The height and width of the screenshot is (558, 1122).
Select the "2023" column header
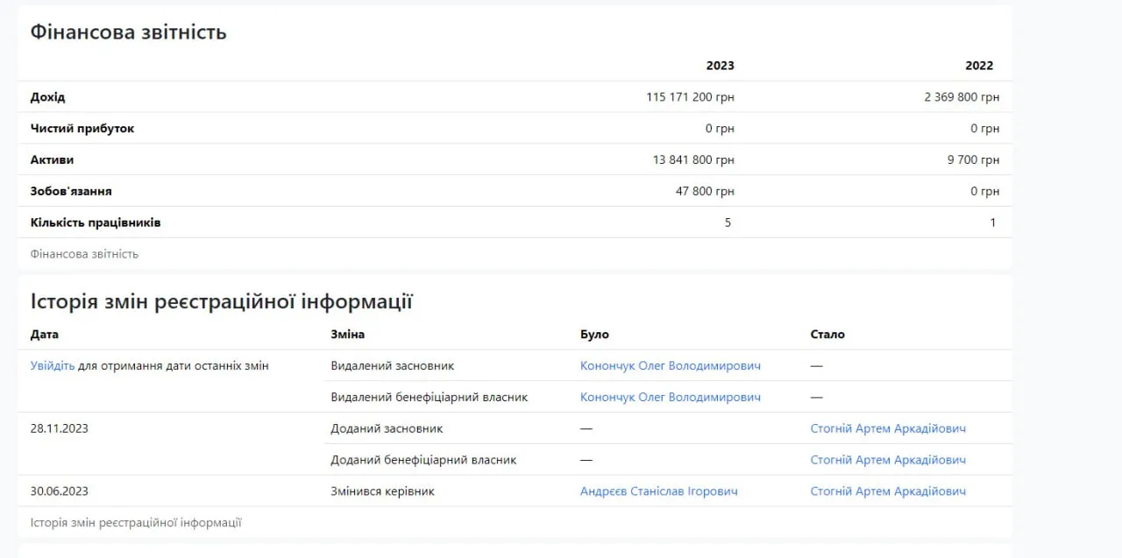pos(721,66)
